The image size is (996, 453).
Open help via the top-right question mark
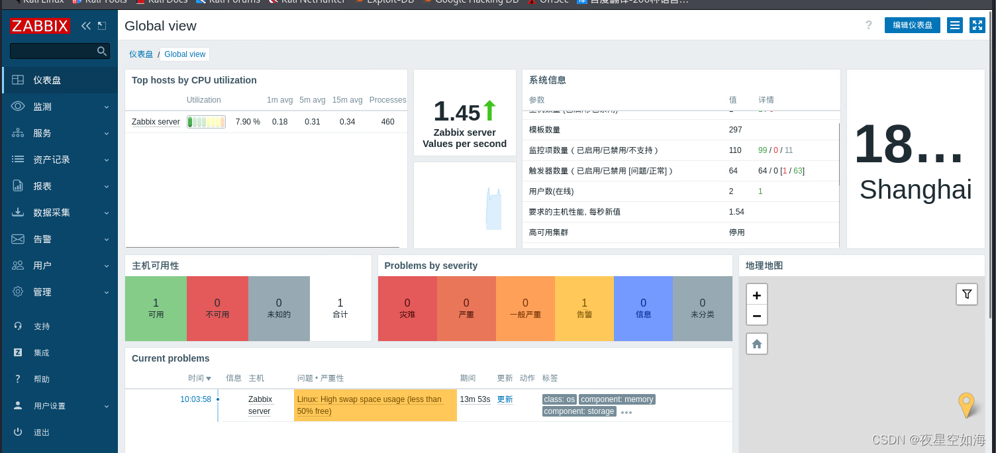(869, 25)
